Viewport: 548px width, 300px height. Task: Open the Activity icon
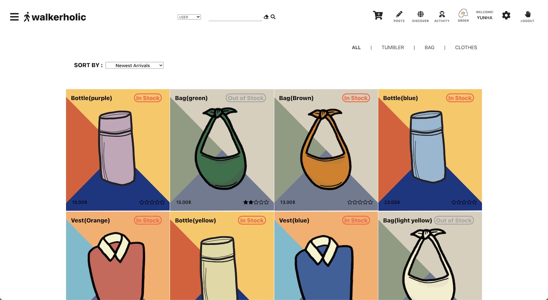point(442,17)
